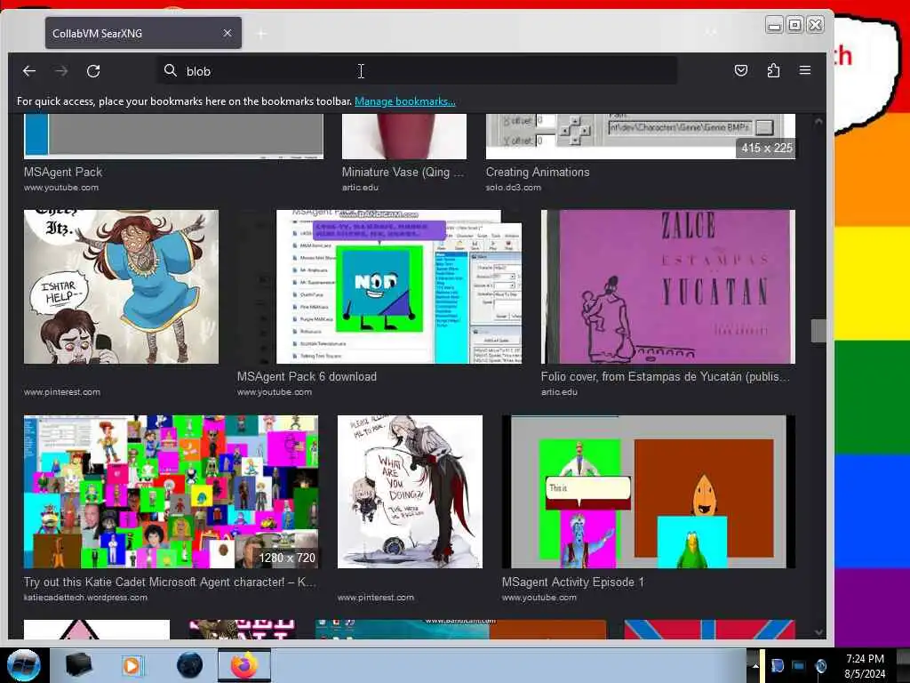The image size is (910, 683).
Task: Open Try out this Katie Cadet title
Action: 170,582
